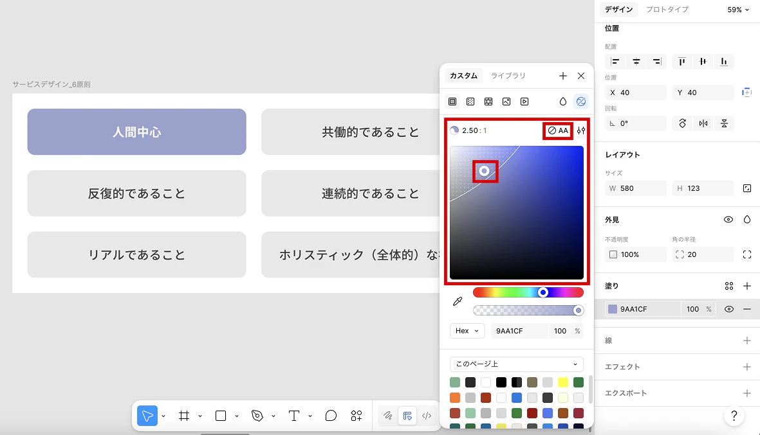Expand Text tool options chevron
The height and width of the screenshot is (435, 760).
point(310,416)
